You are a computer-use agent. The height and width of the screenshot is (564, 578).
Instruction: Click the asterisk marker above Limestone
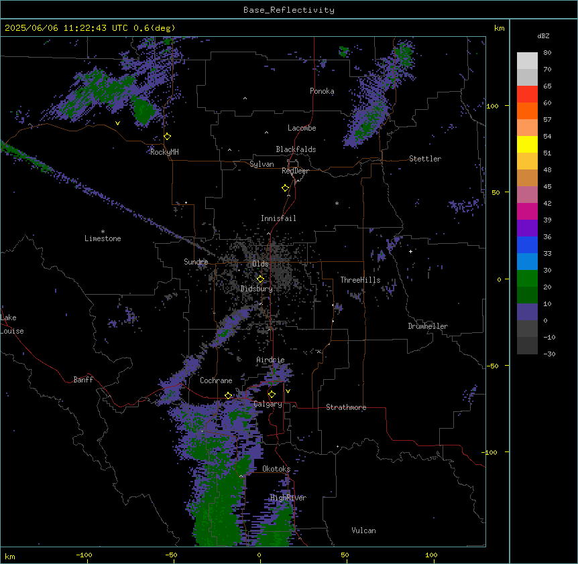point(103,232)
